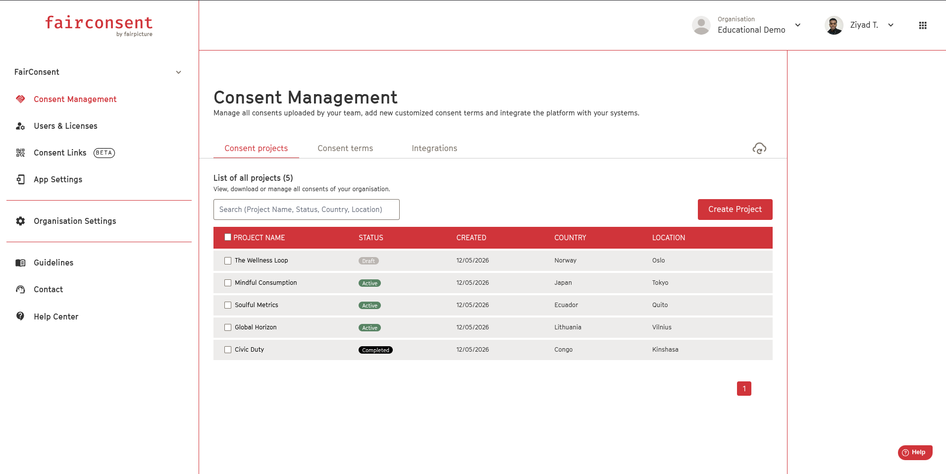Click the Help Center question icon

(x=20, y=316)
